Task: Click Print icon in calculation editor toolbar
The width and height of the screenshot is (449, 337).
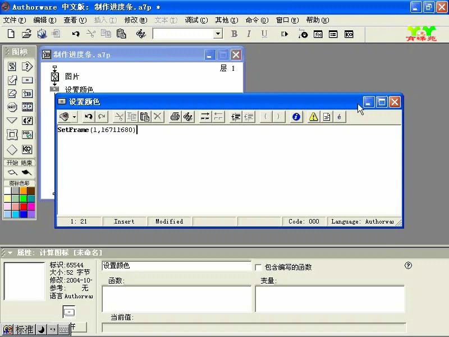Action: click(x=175, y=117)
